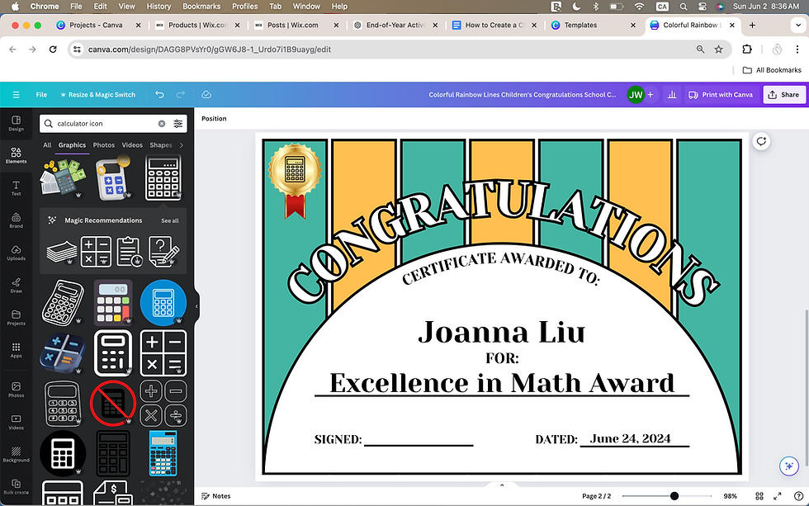Switch to the Projects - Canva browser tab
This screenshot has height=506, width=809.
coord(96,26)
